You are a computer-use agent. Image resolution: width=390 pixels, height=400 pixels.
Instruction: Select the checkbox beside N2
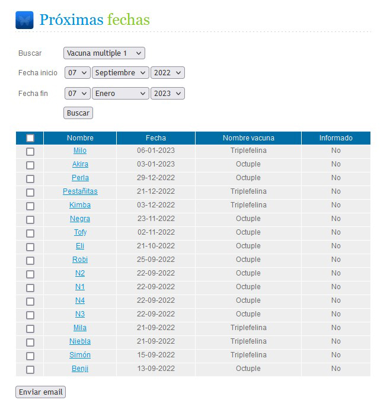pyautogui.click(x=30, y=274)
